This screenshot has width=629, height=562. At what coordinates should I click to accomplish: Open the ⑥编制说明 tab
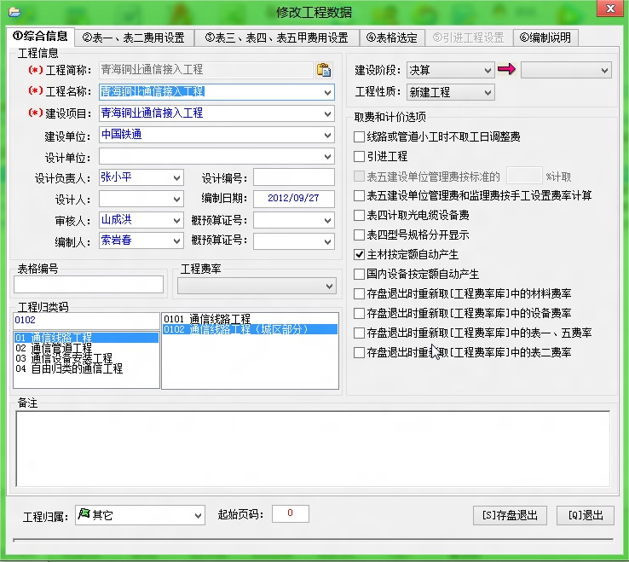pyautogui.click(x=545, y=38)
